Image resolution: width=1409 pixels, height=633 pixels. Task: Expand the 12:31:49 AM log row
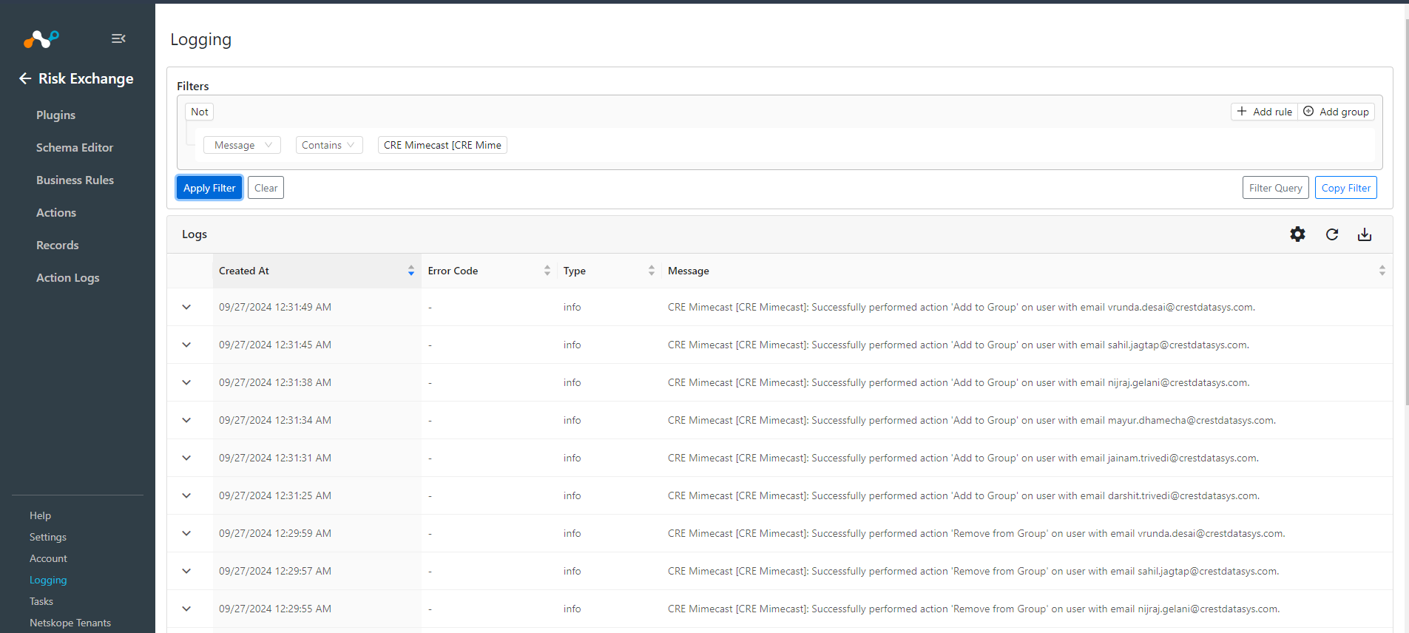pyautogui.click(x=186, y=307)
